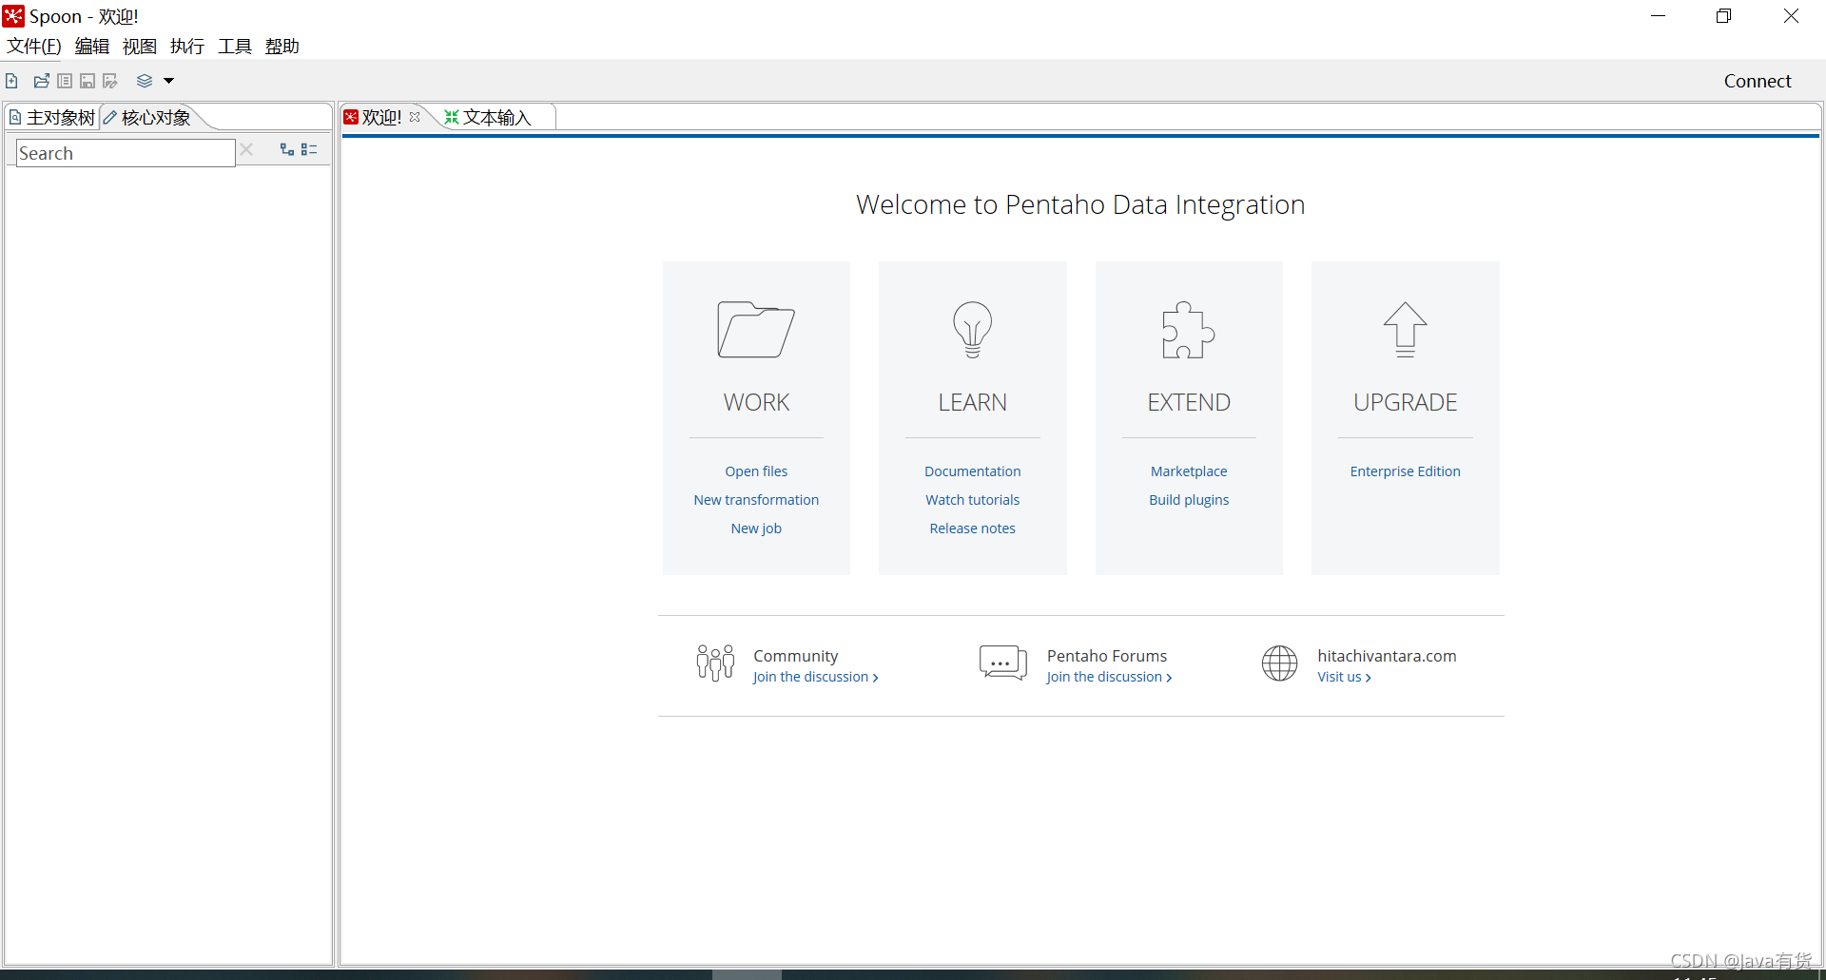Click the WORK heading text

tap(756, 402)
